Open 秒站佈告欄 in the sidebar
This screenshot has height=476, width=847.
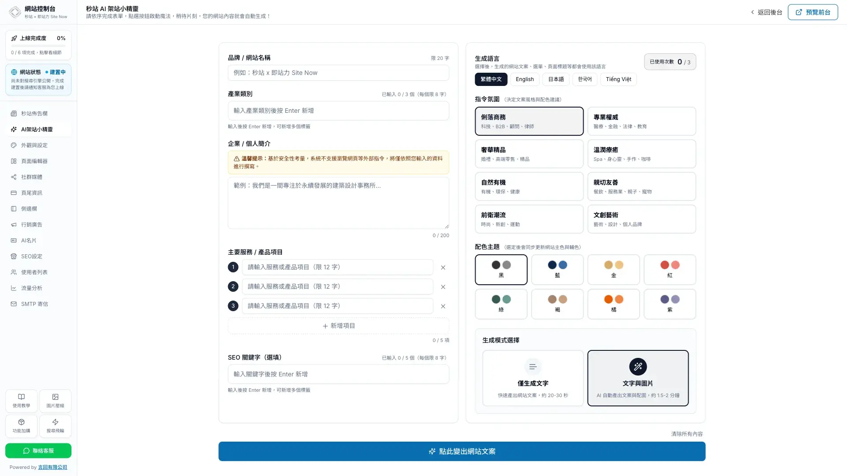click(x=38, y=114)
